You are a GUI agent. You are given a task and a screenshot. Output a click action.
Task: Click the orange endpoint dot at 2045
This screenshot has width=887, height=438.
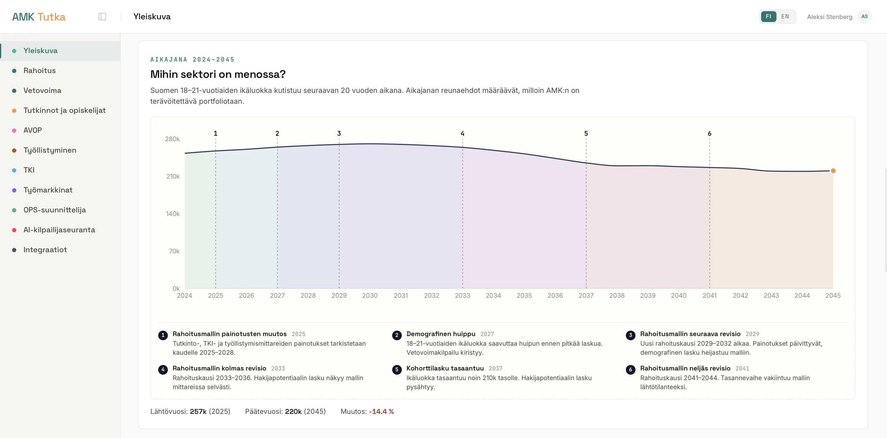833,171
